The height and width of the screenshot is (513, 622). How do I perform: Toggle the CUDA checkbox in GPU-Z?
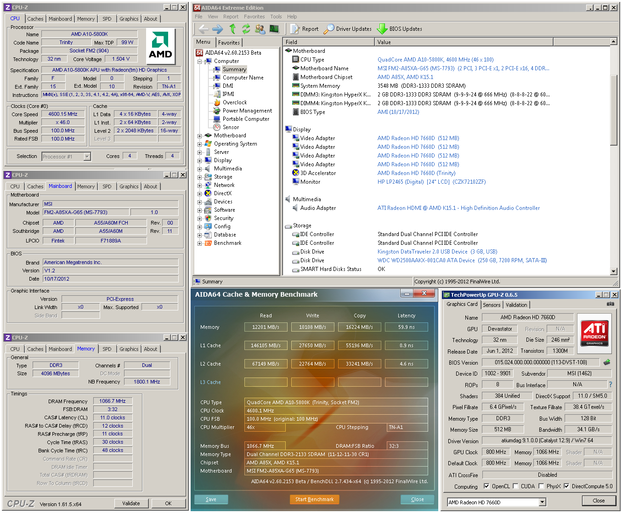click(x=515, y=486)
